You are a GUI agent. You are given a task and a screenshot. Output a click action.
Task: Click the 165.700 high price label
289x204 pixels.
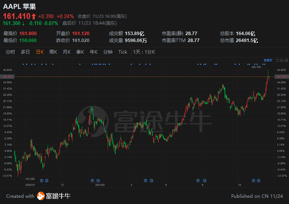pyautogui.click(x=256, y=67)
